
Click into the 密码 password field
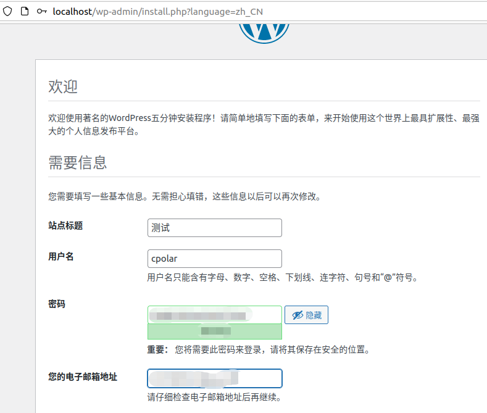[x=215, y=315]
